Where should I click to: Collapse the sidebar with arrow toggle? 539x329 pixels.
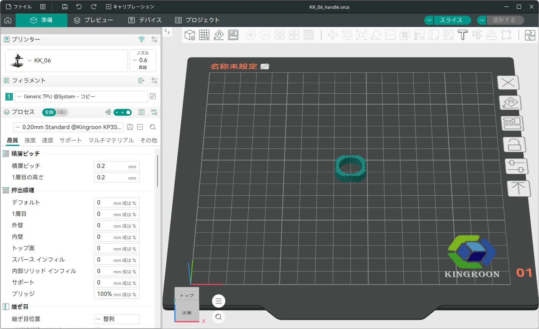tap(167, 32)
